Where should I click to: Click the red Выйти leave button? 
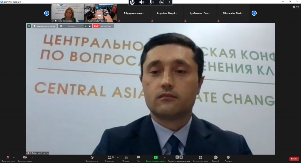point(294,159)
